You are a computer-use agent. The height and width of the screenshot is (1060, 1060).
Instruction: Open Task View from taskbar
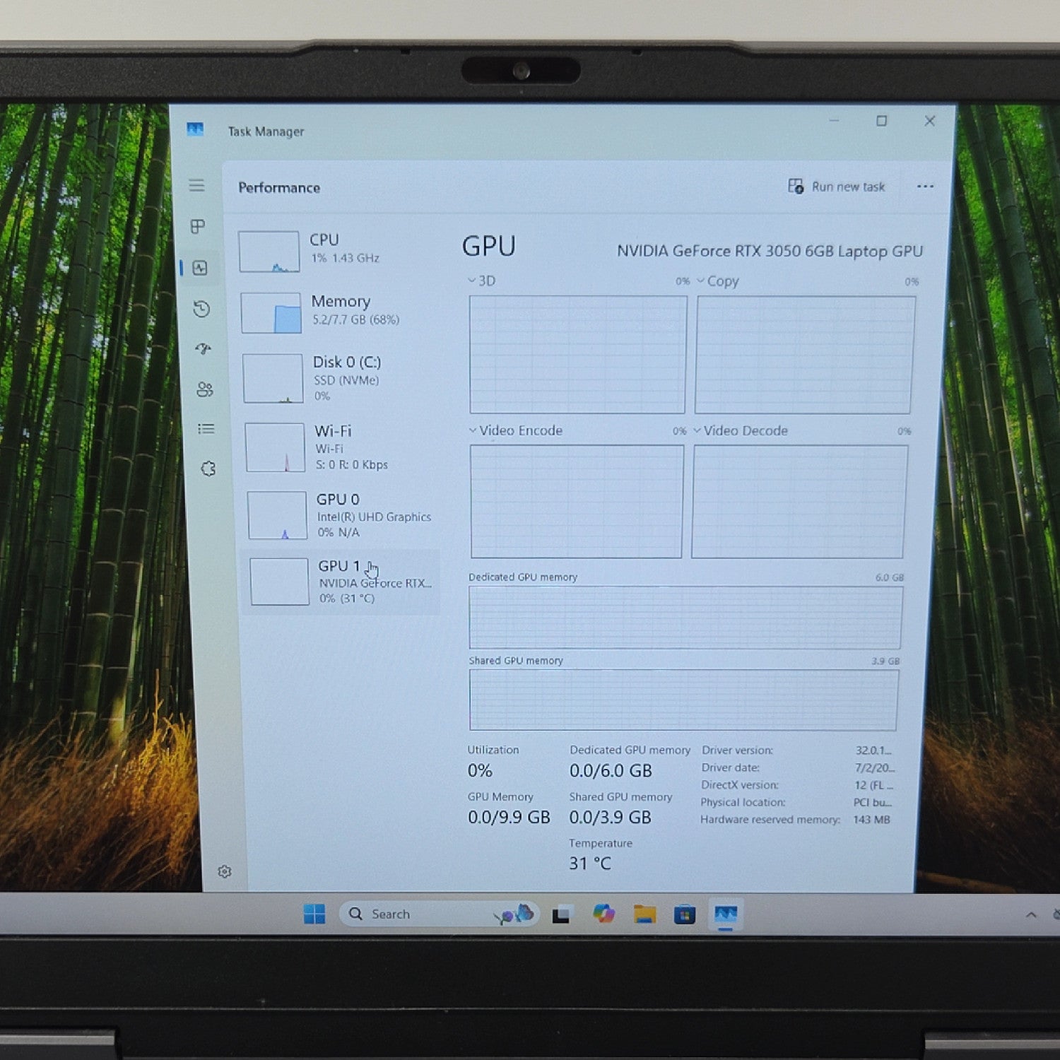562,914
